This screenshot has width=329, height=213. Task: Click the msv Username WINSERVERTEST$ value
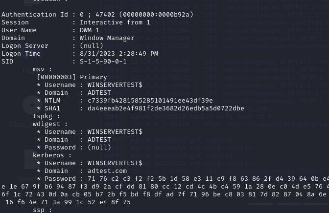[115, 85]
